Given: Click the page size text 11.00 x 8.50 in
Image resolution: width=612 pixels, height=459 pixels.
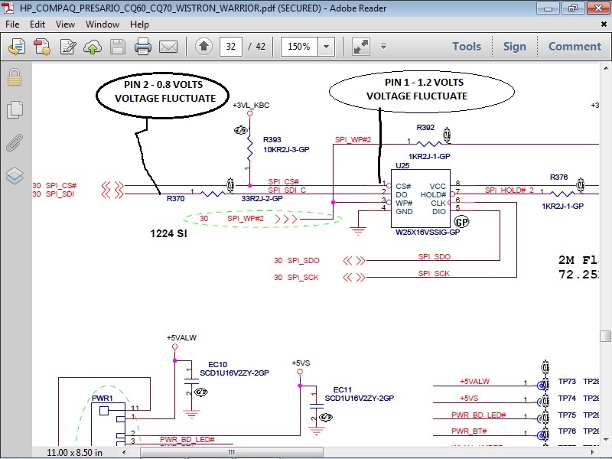Looking at the screenshot, I should pyautogui.click(x=74, y=452).
